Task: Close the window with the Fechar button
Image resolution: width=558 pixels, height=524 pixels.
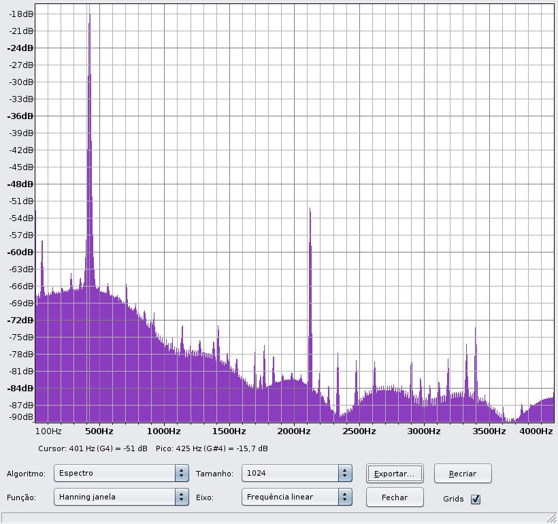Action: click(395, 497)
